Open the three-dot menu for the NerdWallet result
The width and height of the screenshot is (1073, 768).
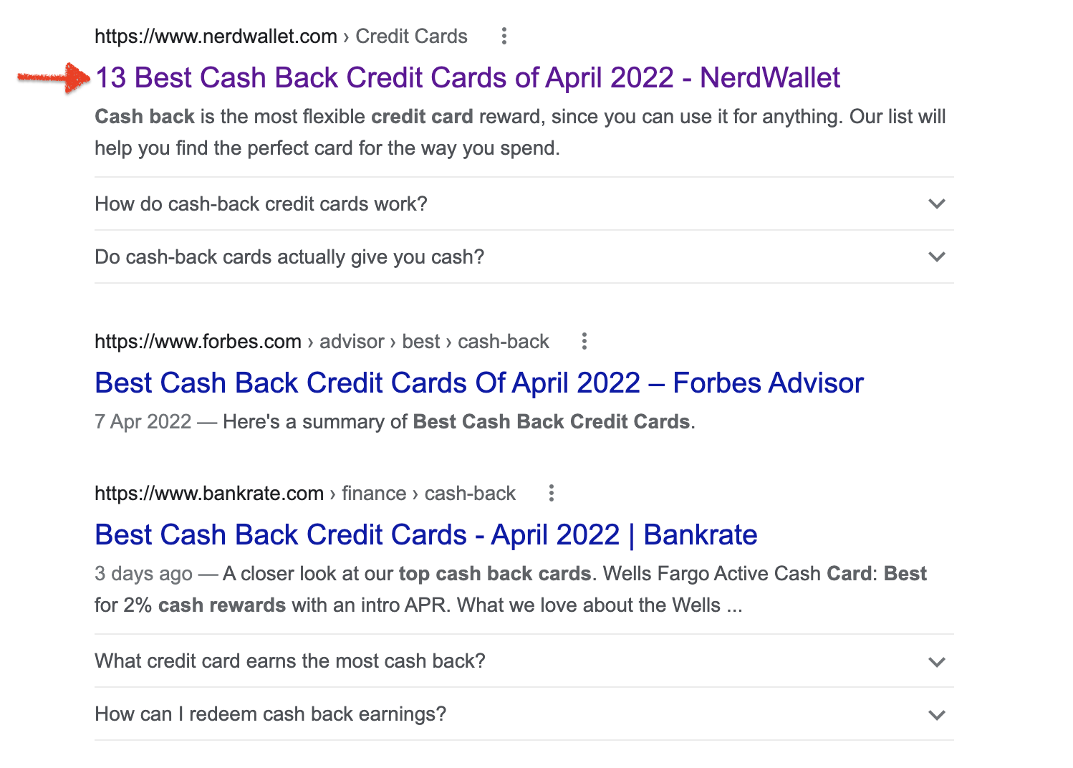[x=504, y=36]
